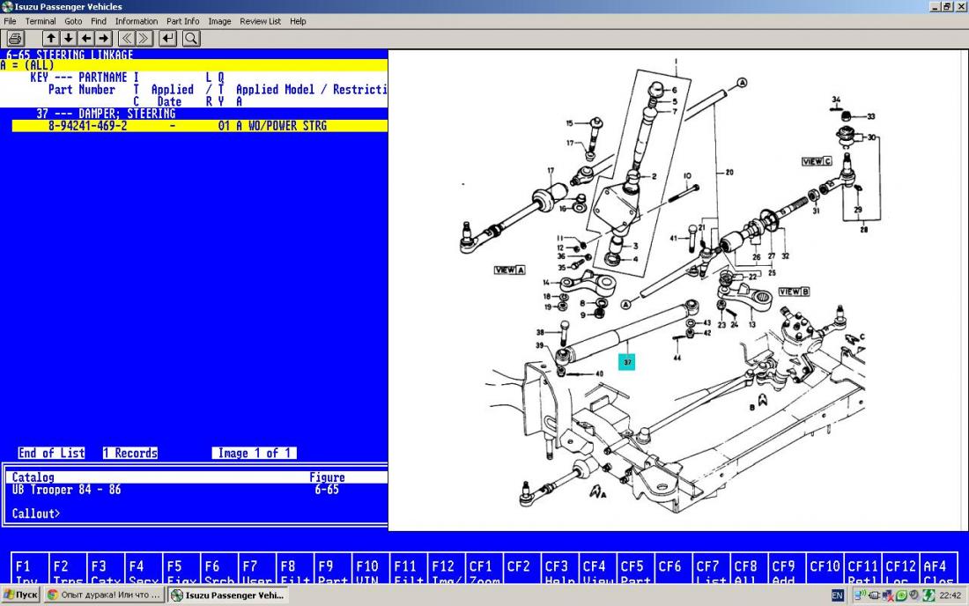Open the Help menu

[x=298, y=21]
